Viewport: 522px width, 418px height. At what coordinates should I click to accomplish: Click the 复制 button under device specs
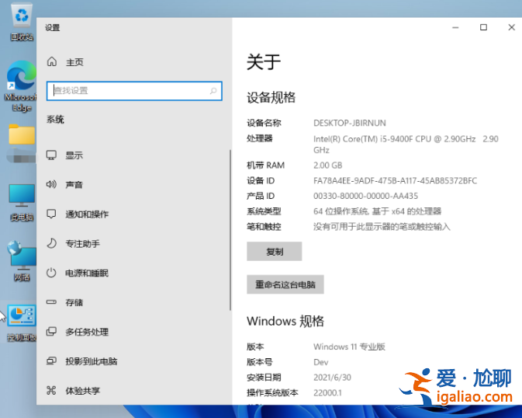click(x=275, y=252)
